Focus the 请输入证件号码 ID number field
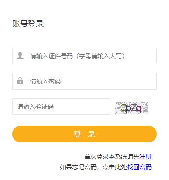The width and height of the screenshot is (169, 180). coord(84,56)
